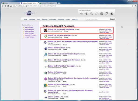This screenshot has width=138, height=101.
Task: Switch to the Google browser tab
Action: click(11, 3)
